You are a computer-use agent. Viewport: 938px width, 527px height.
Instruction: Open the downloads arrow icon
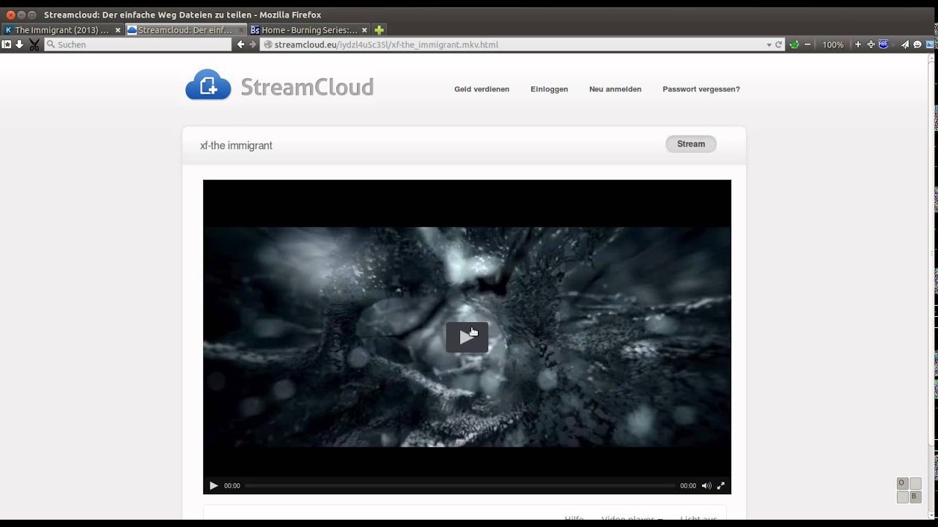tap(20, 45)
